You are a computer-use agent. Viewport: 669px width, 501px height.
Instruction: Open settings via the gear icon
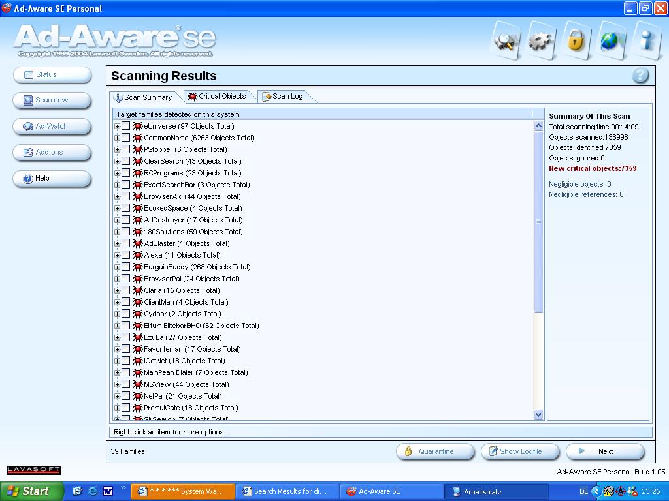pyautogui.click(x=541, y=41)
